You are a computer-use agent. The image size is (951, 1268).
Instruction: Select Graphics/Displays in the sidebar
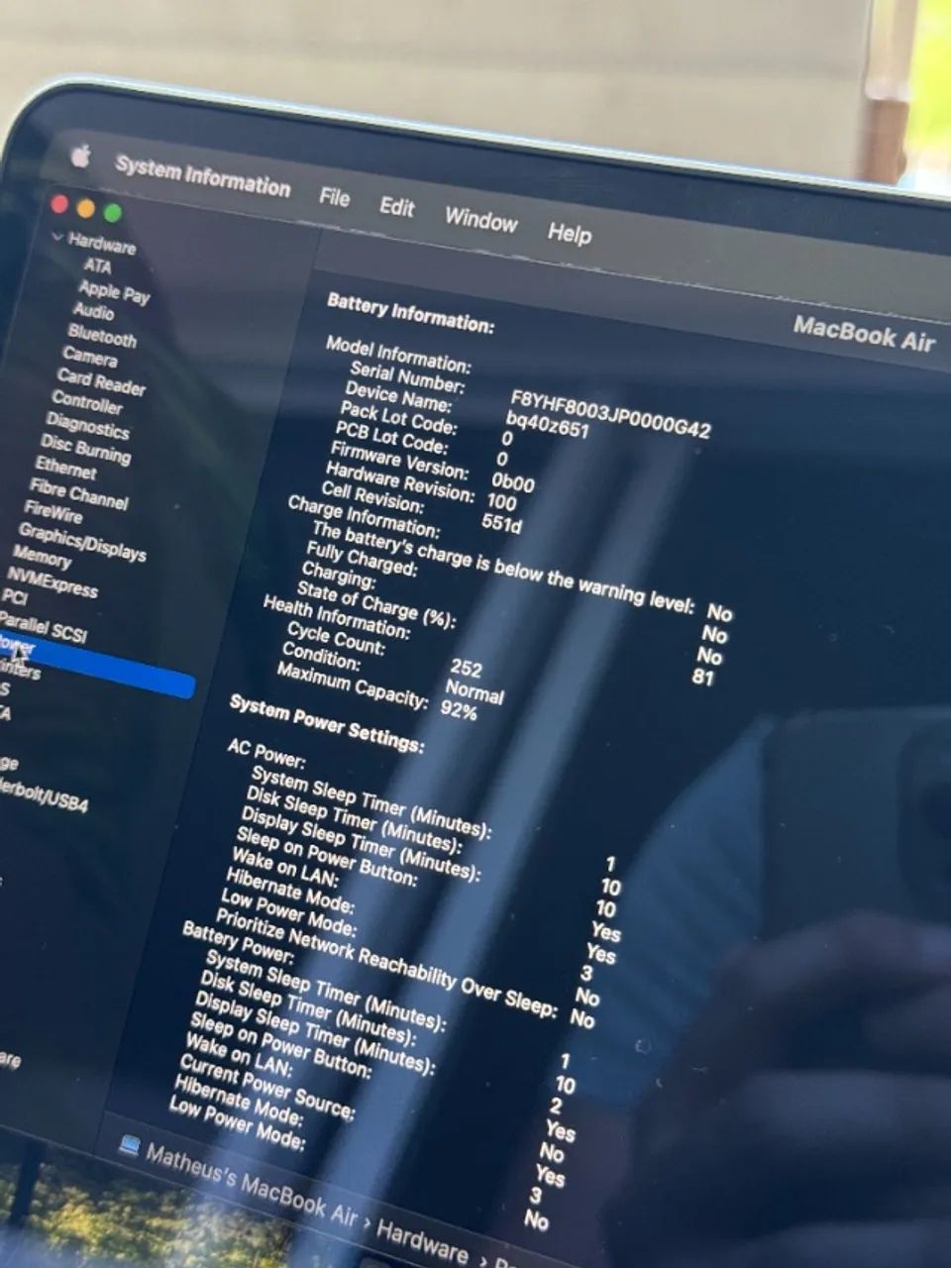click(82, 542)
